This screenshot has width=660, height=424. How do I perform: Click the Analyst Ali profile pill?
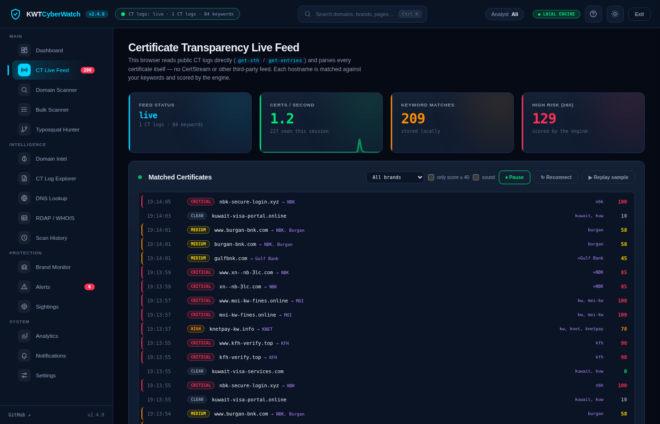click(504, 14)
